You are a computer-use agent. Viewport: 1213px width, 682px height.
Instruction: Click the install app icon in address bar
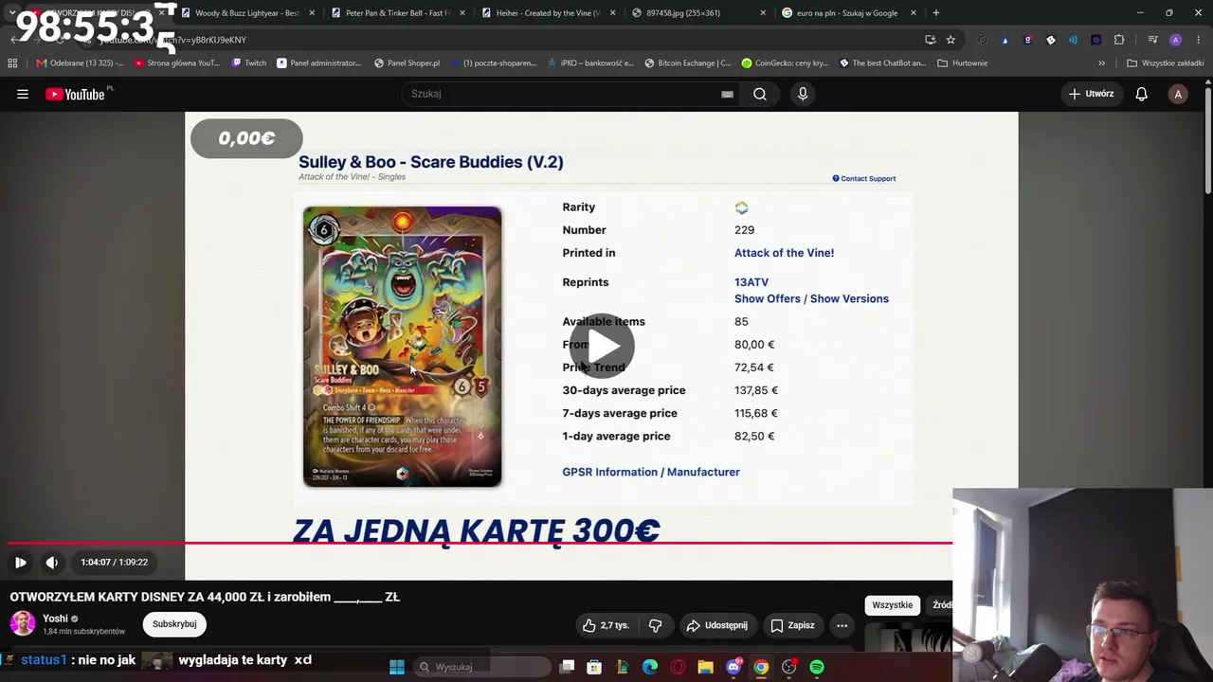click(930, 40)
